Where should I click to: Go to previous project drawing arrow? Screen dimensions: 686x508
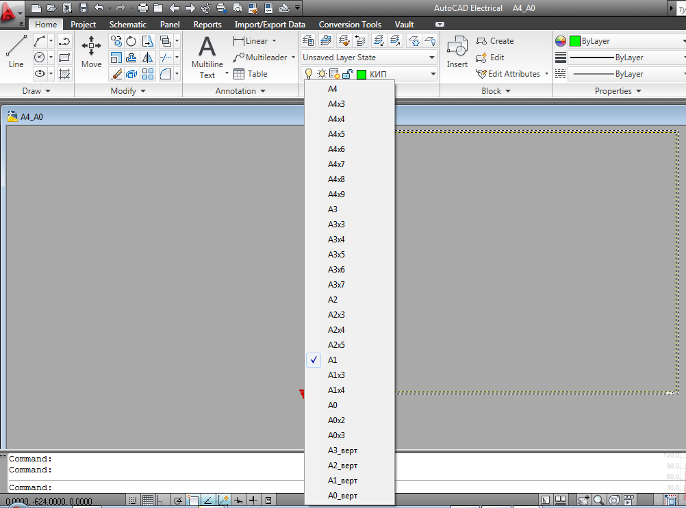(x=174, y=8)
